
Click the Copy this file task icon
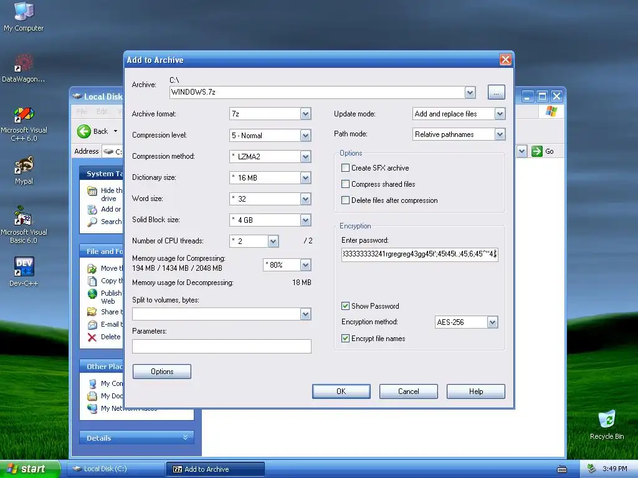pos(92,281)
